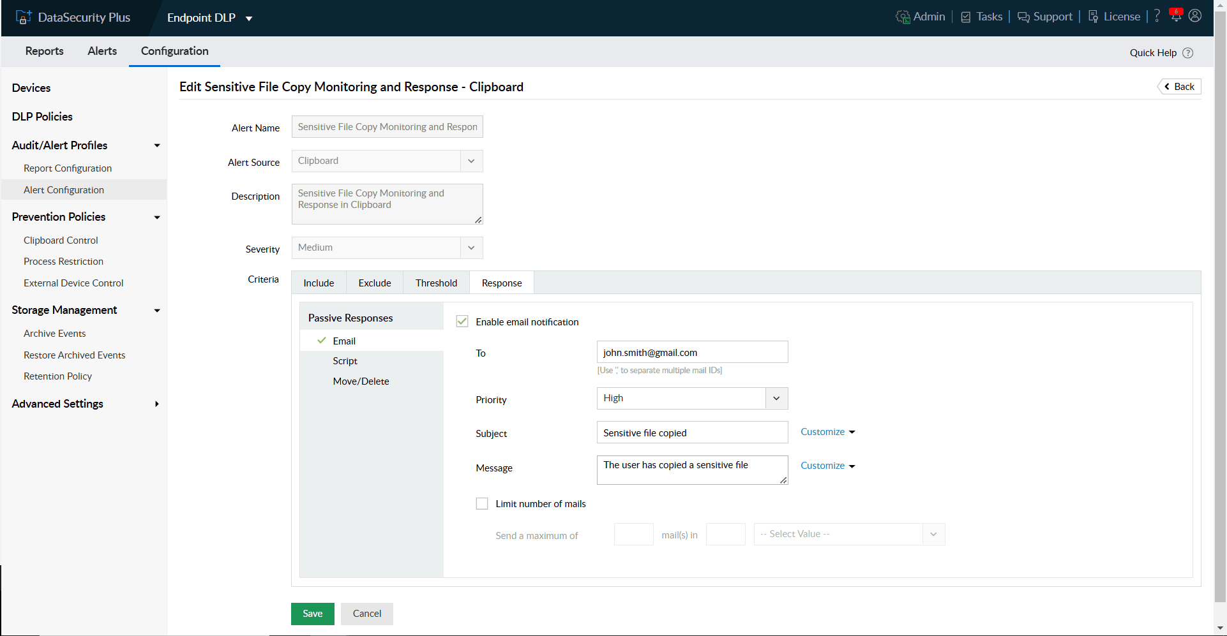Select the Response criteria tab
1227x636 pixels.
(x=502, y=283)
